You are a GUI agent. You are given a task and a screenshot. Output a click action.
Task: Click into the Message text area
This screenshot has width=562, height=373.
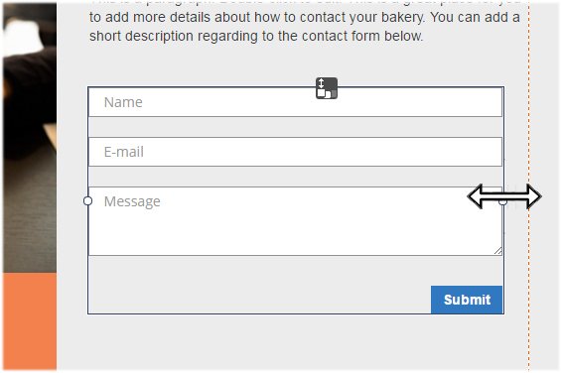(295, 221)
